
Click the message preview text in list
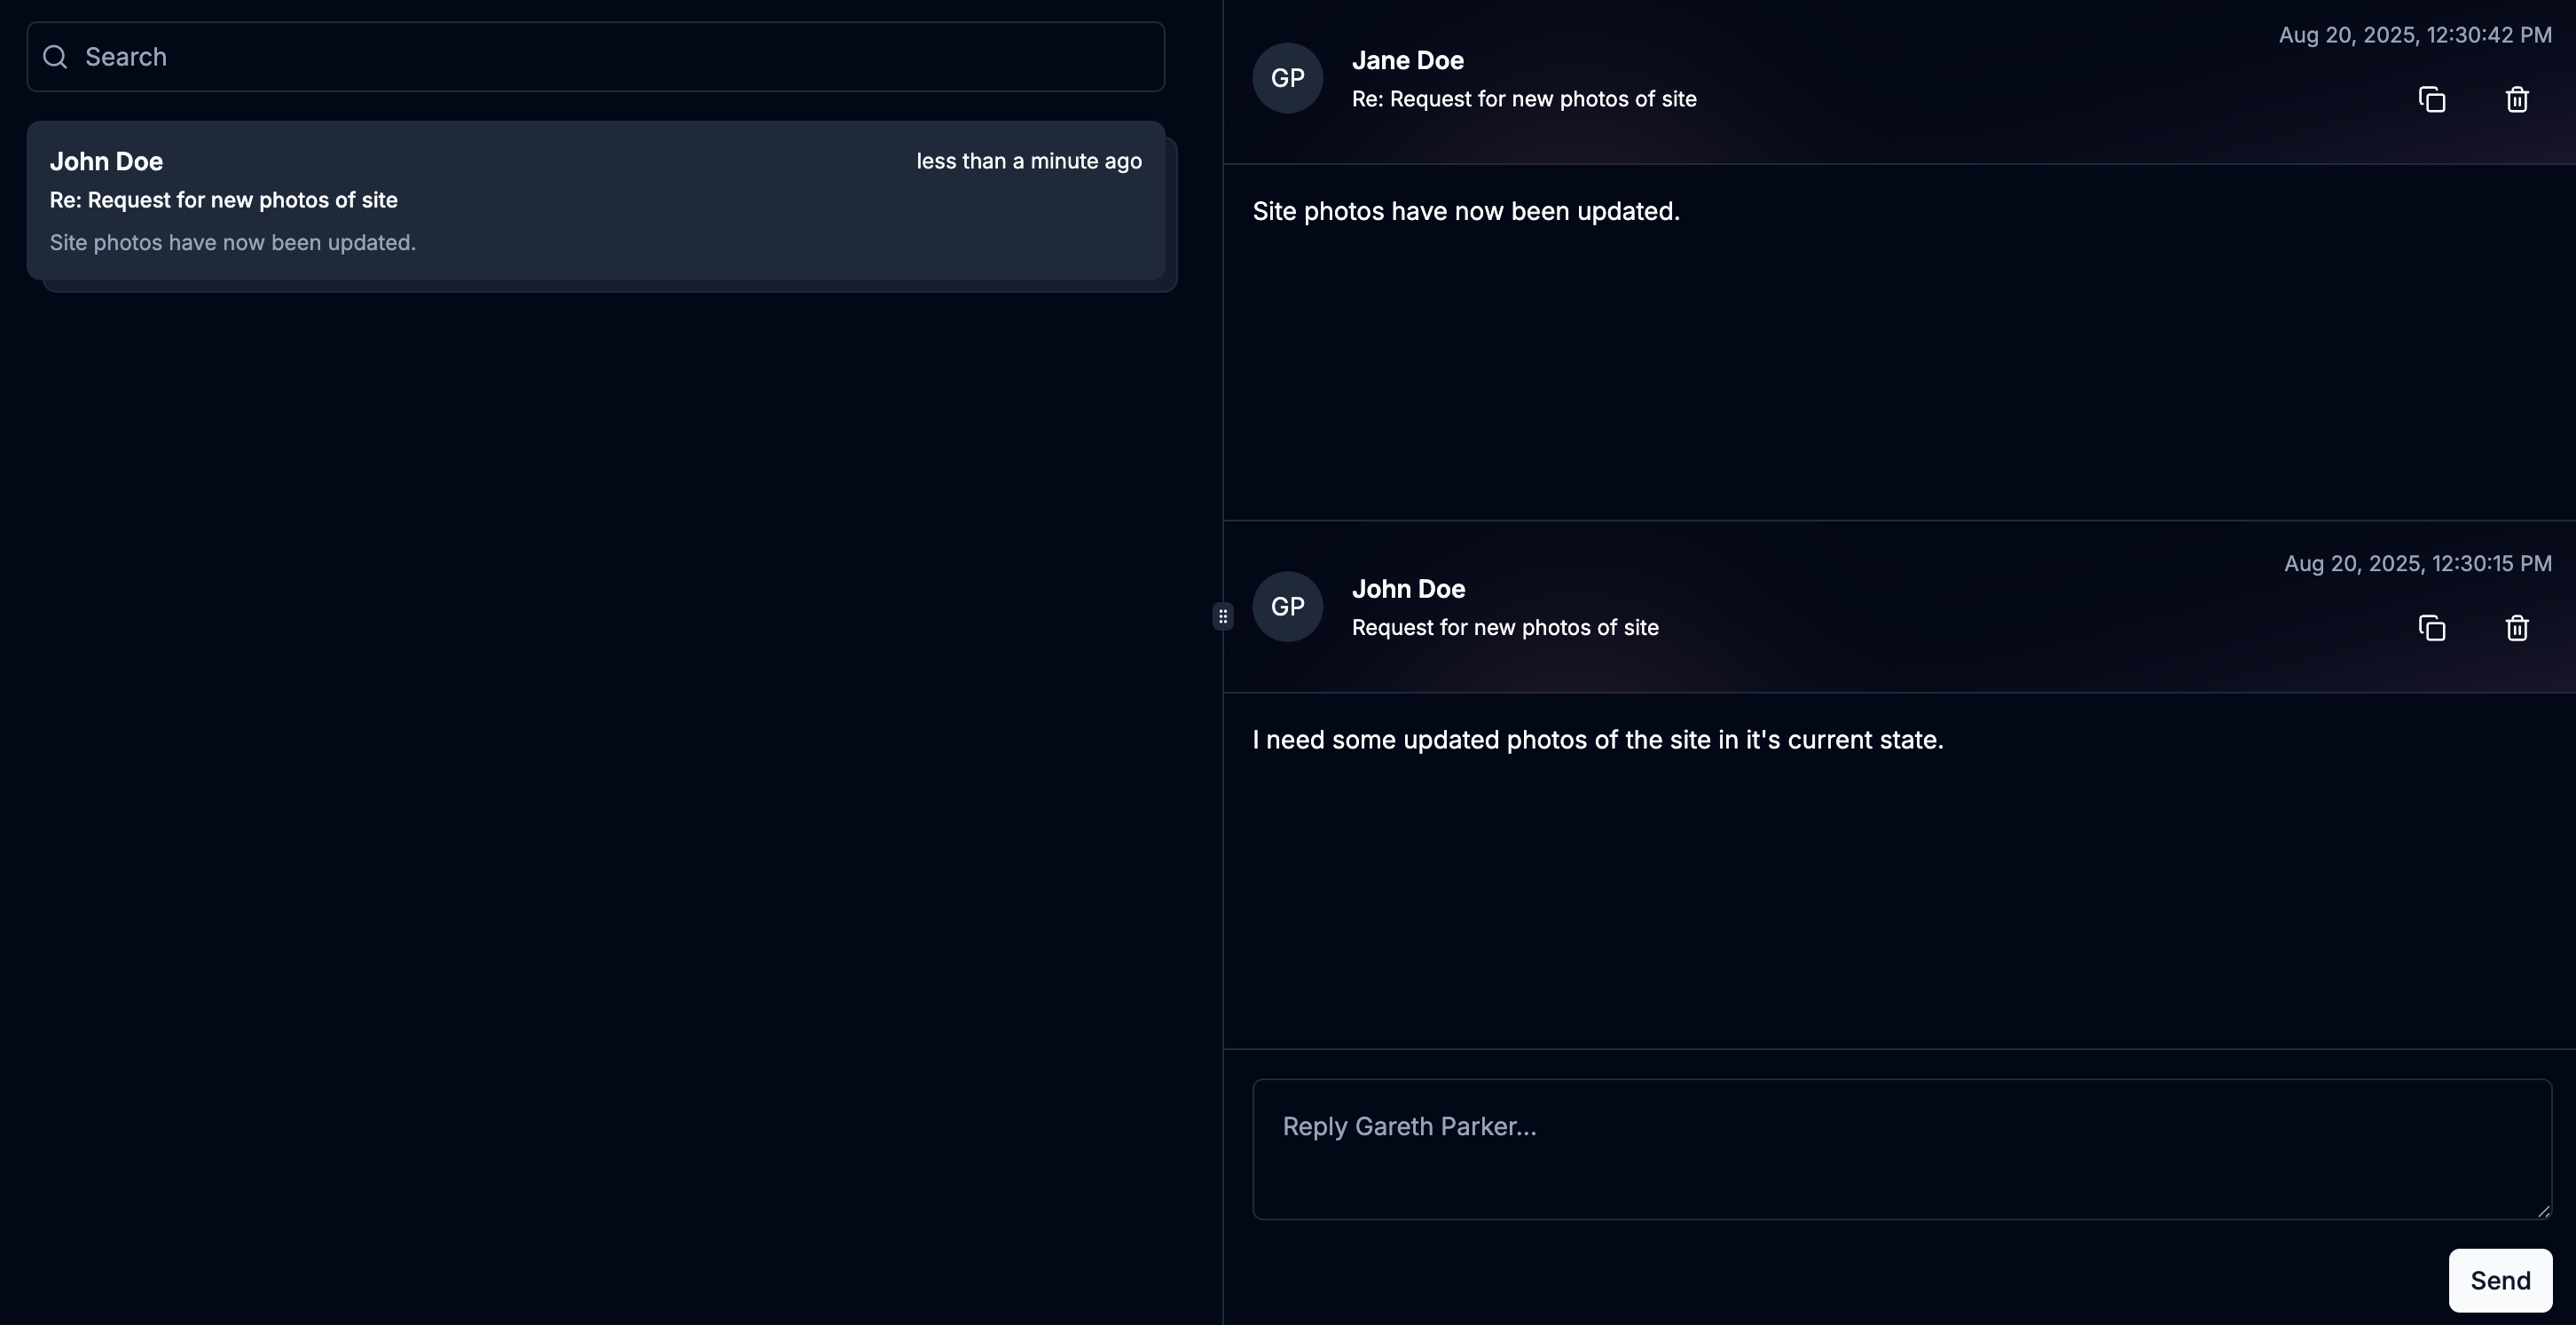pyautogui.click(x=233, y=243)
